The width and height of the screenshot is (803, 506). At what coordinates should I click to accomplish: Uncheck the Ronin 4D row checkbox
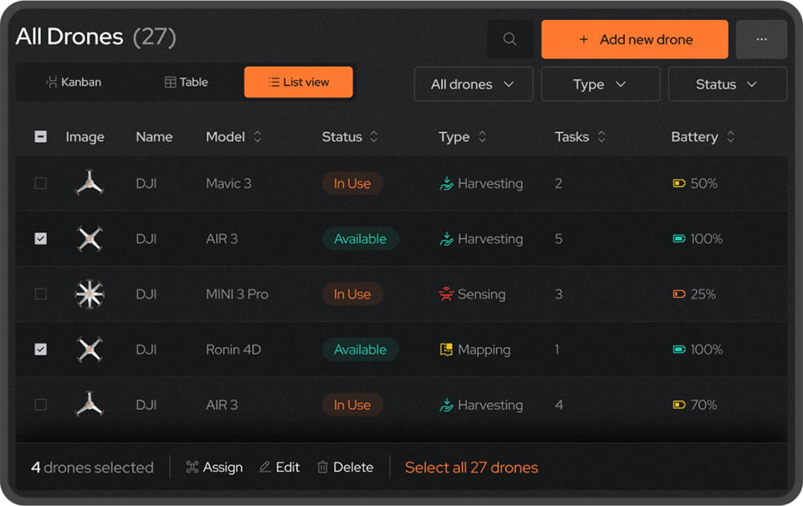pos(40,350)
